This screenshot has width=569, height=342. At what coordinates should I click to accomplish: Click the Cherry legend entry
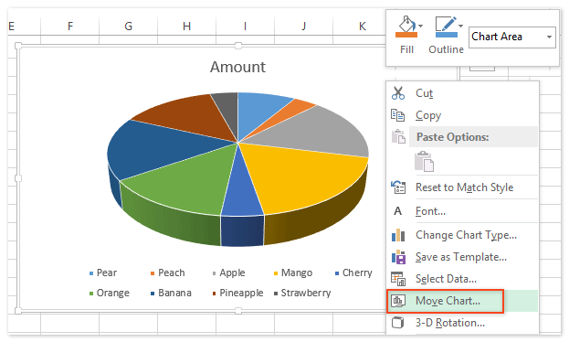[x=353, y=273]
